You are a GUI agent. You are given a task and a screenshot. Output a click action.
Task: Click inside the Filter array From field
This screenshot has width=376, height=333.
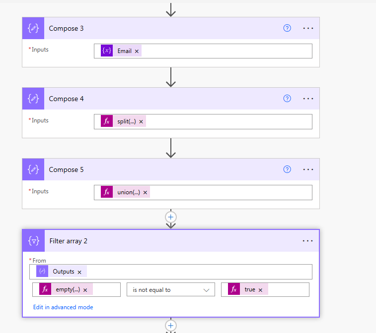click(171, 272)
